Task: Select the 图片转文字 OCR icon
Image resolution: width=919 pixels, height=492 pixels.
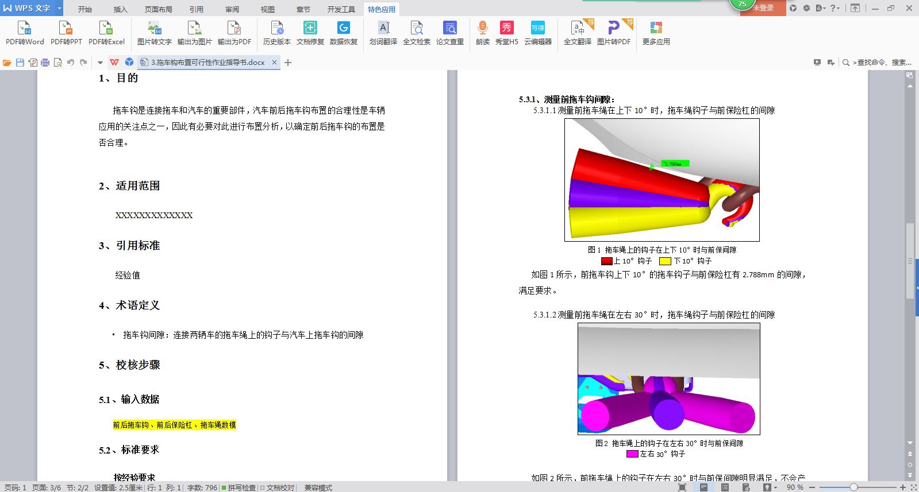Action: click(x=154, y=33)
